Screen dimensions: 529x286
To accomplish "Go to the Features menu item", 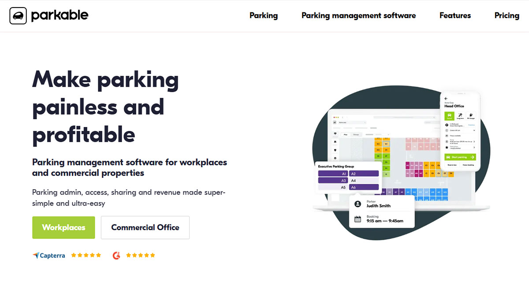I will [x=455, y=16].
